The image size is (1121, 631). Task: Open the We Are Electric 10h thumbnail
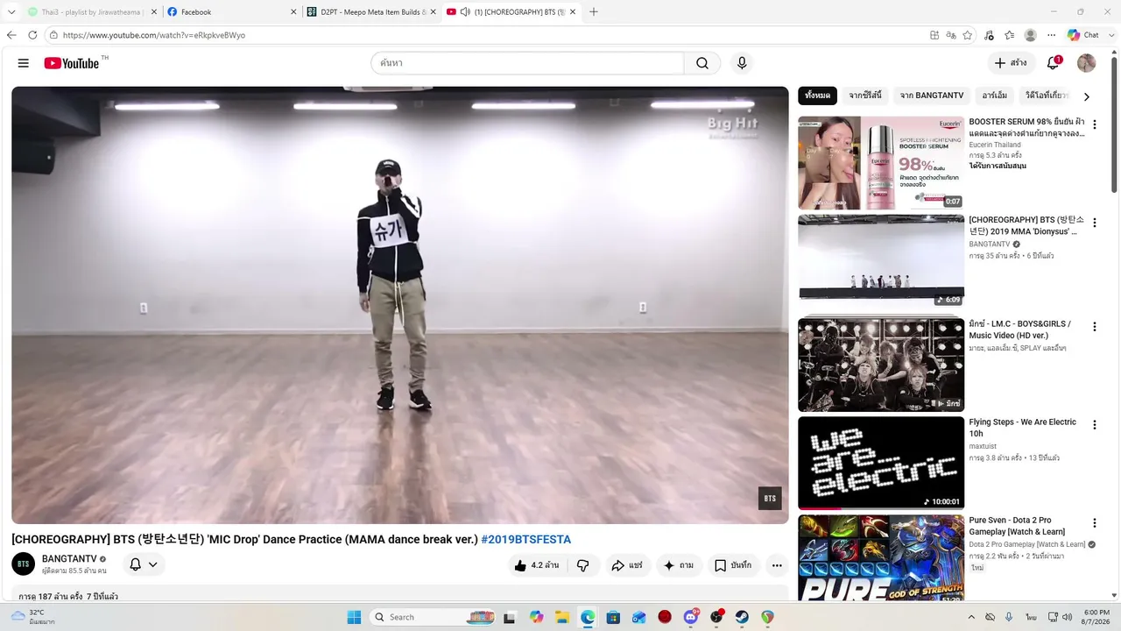tap(881, 463)
